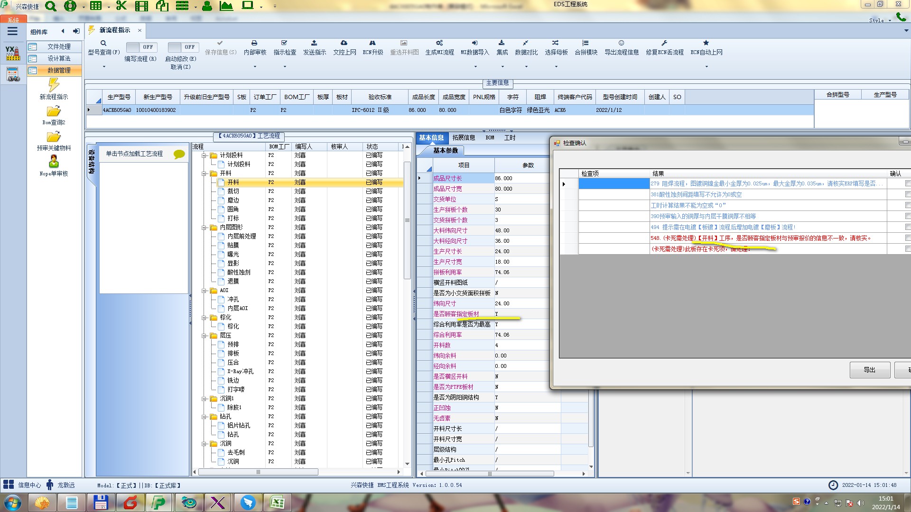911x512 pixels.
Task: Collapse the 层压 tree folder
Action: [x=204, y=336]
